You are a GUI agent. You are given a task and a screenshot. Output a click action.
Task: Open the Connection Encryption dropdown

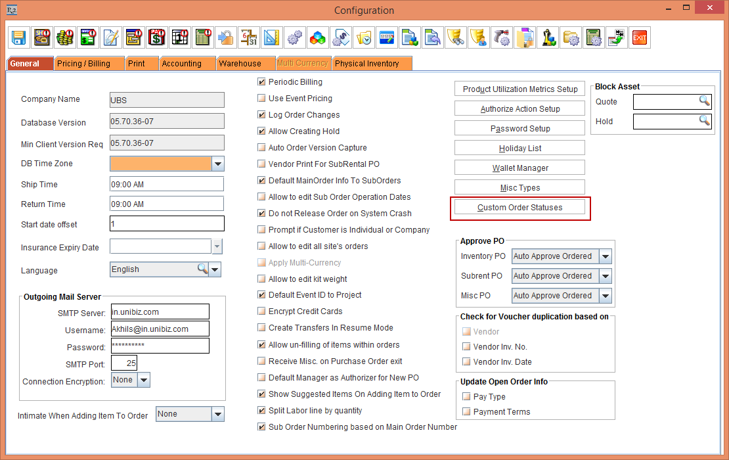[144, 380]
